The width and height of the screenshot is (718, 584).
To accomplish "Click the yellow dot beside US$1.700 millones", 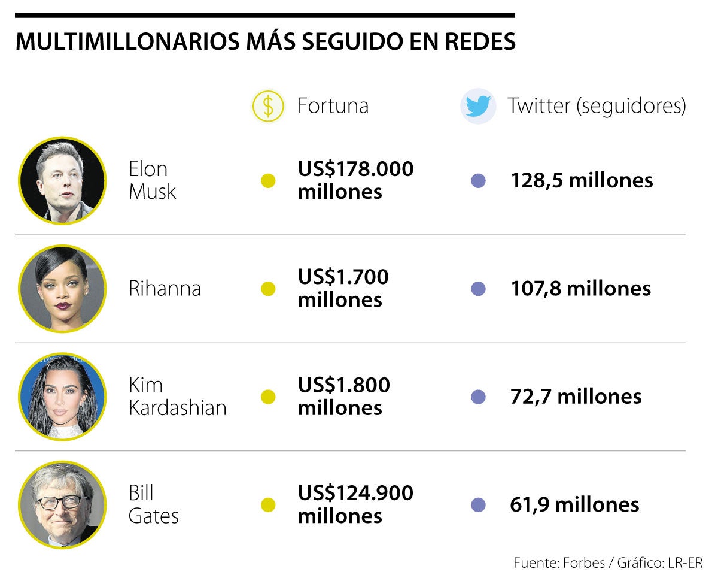I will coord(269,289).
